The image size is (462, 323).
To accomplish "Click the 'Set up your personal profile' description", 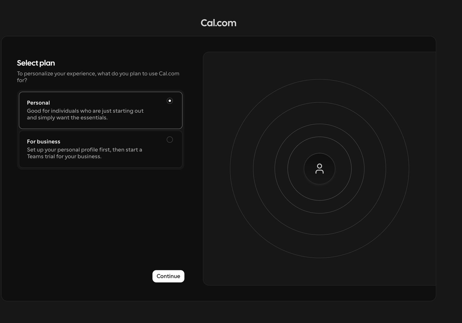I will click(85, 153).
